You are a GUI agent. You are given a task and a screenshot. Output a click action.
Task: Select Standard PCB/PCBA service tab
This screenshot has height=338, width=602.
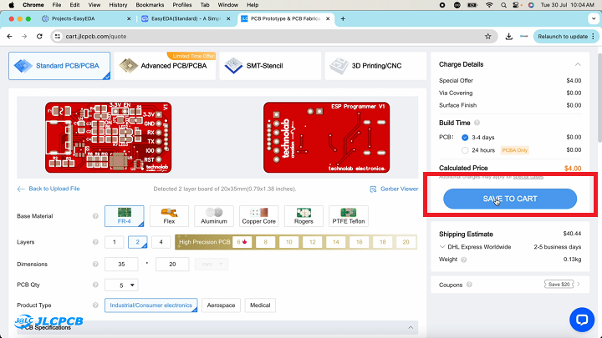click(x=59, y=66)
